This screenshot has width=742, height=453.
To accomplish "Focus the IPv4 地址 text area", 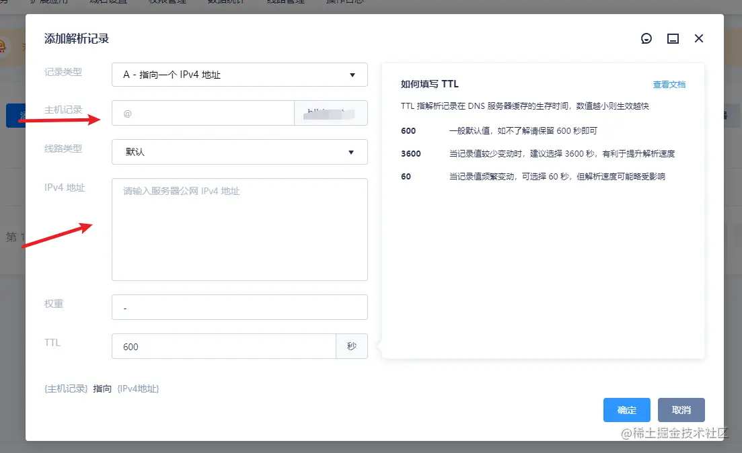I will tap(239, 229).
